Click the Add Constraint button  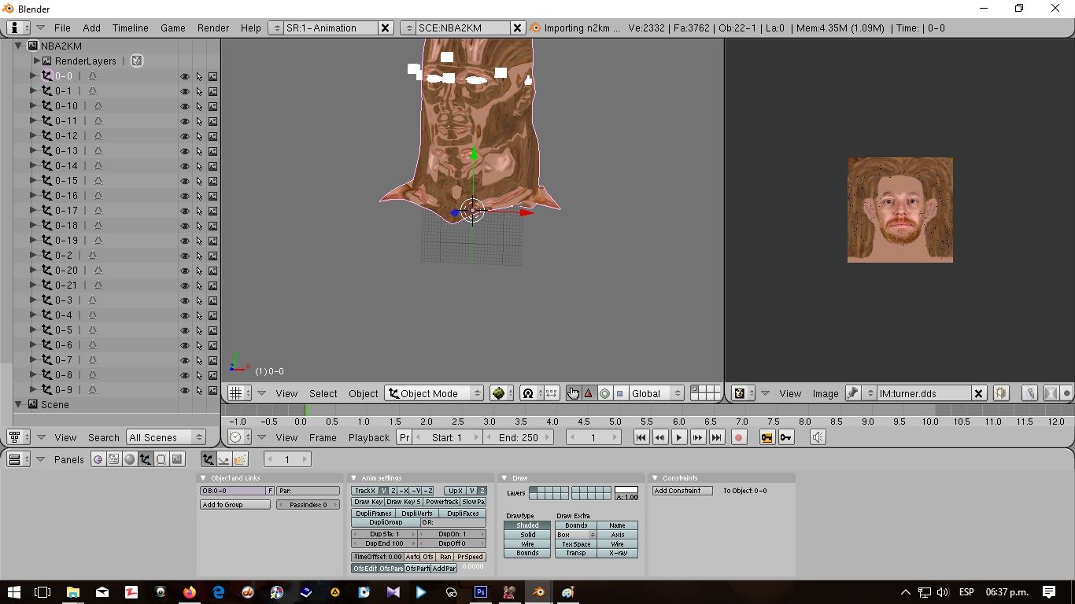[x=682, y=491]
